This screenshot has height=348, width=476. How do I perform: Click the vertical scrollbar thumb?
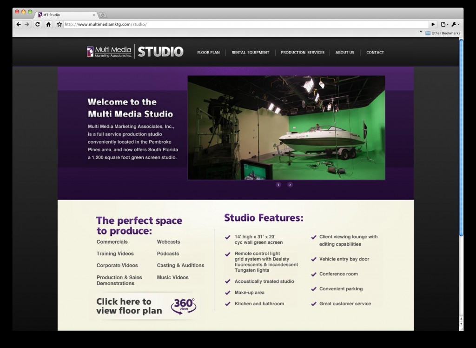(x=461, y=138)
